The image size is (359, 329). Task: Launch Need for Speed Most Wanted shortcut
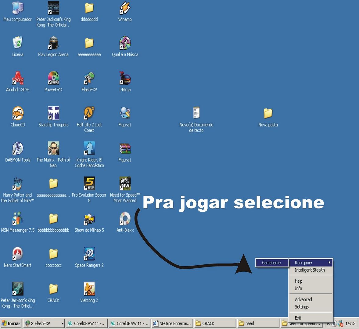(x=125, y=183)
